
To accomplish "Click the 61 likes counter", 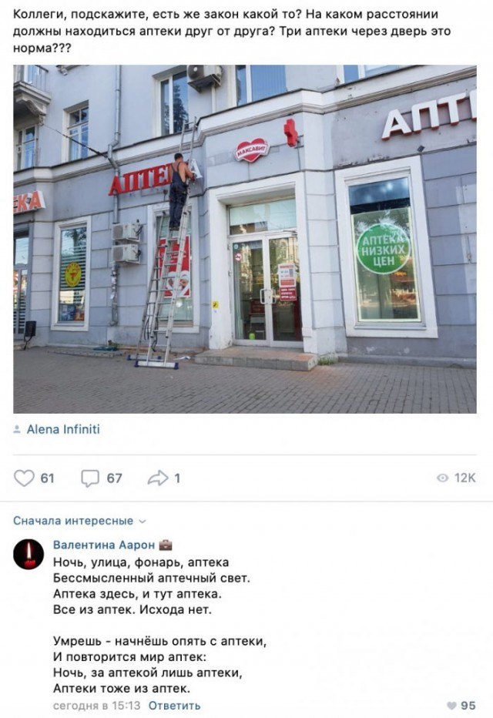I will (x=48, y=478).
